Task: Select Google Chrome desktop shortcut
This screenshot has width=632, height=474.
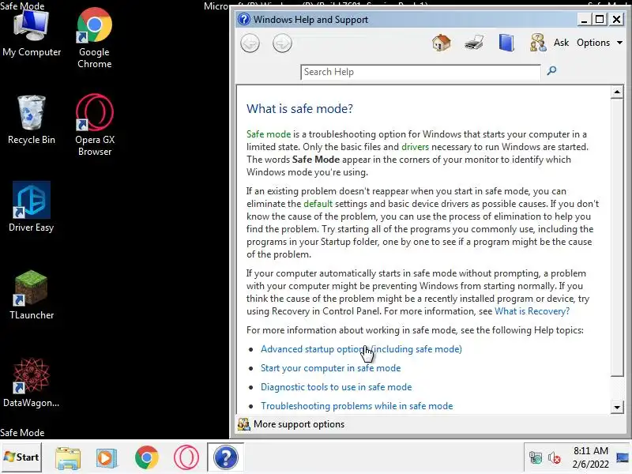Action: [x=94, y=38]
